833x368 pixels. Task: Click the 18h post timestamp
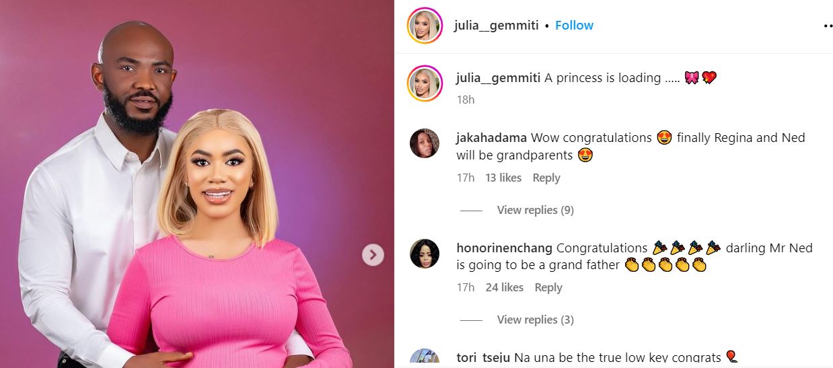coord(465,100)
